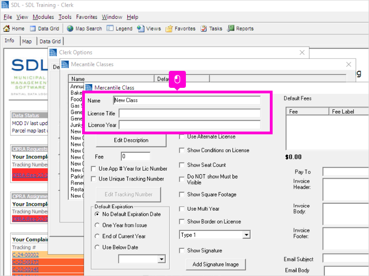Open the Favorites menu in menu bar

pyautogui.click(x=87, y=17)
